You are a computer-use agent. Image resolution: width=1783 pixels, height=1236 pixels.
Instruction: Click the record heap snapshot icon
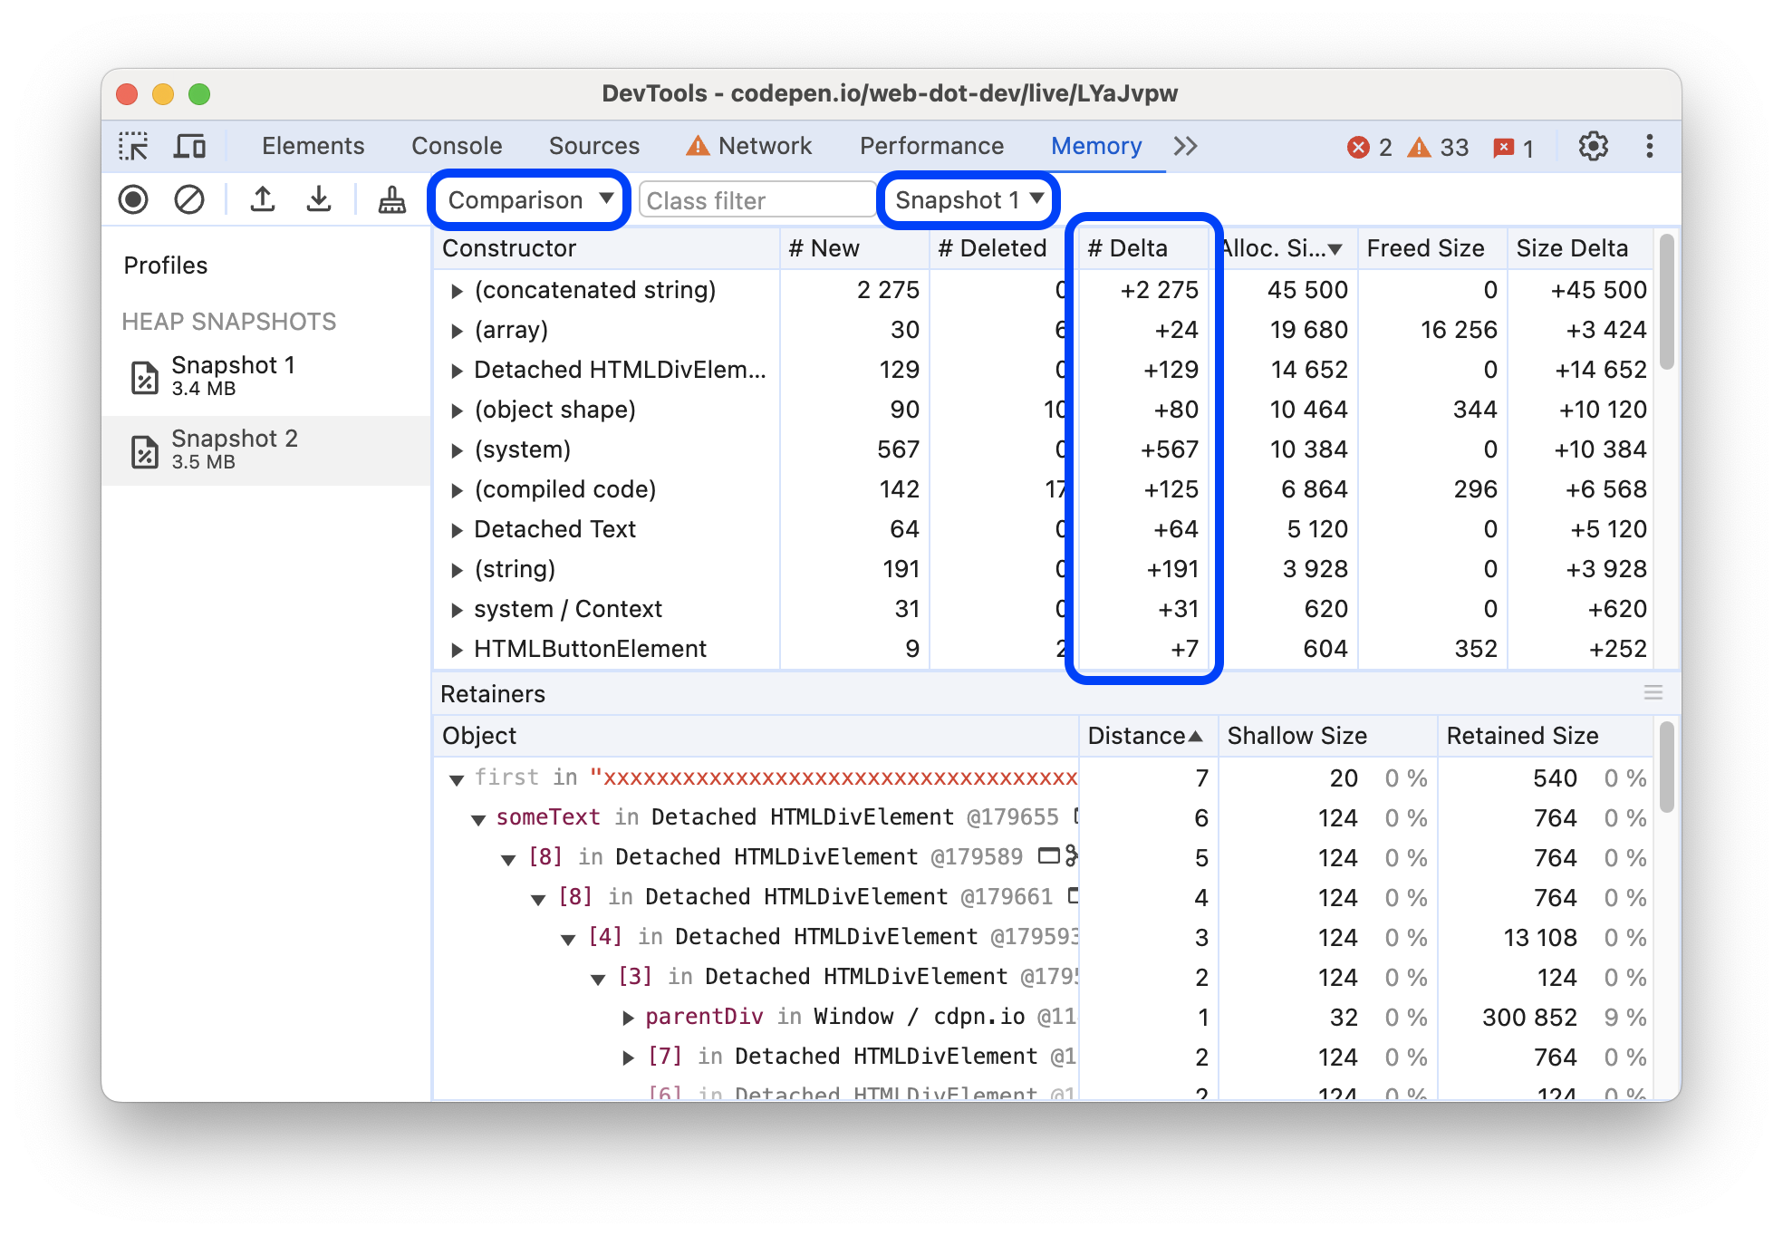[136, 200]
